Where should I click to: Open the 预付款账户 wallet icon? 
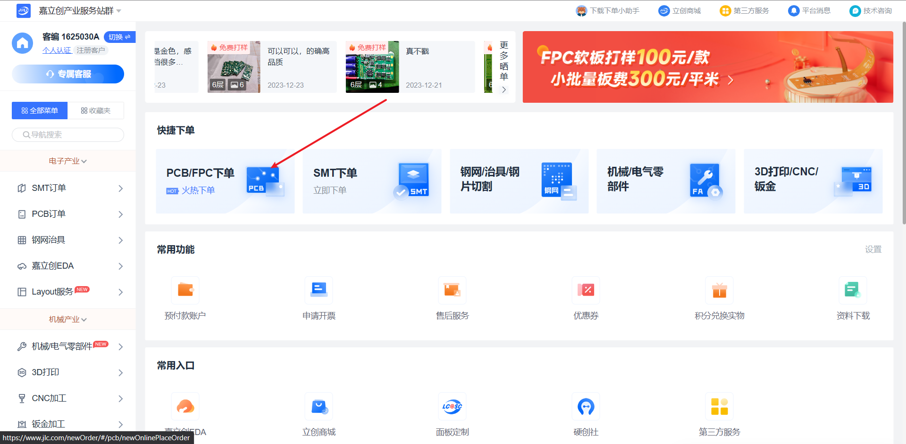point(185,290)
